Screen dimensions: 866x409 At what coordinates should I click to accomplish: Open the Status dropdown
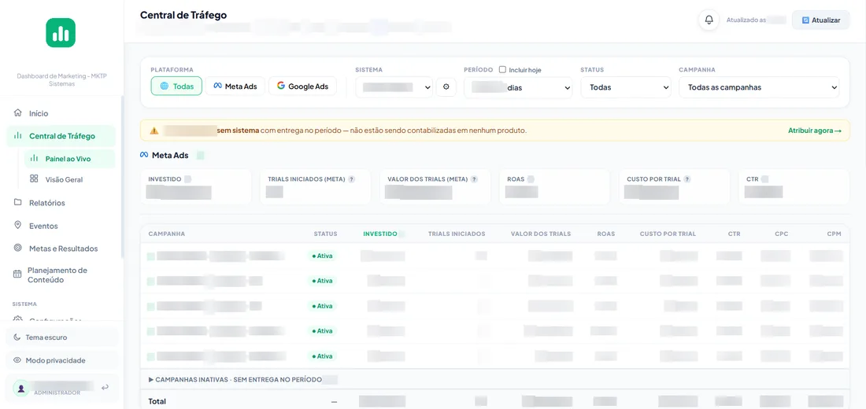click(x=626, y=87)
